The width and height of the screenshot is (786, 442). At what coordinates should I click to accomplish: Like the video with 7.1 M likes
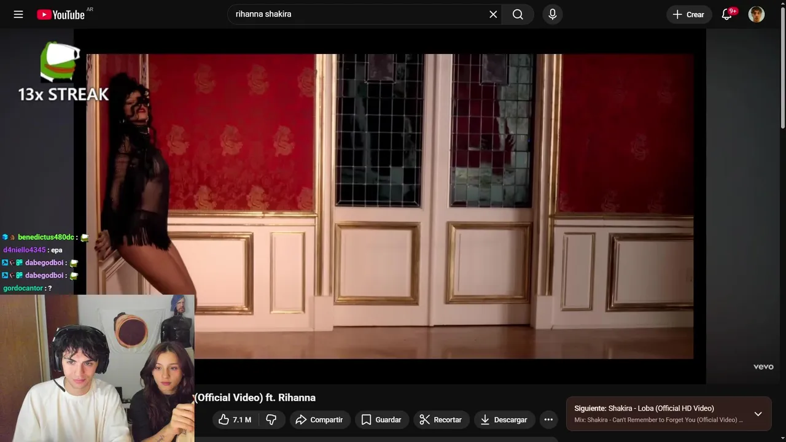pyautogui.click(x=235, y=420)
